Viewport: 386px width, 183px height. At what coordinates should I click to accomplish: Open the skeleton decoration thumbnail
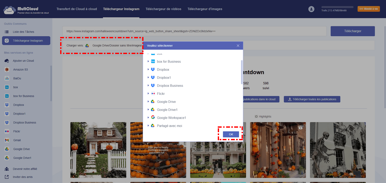[338, 150]
